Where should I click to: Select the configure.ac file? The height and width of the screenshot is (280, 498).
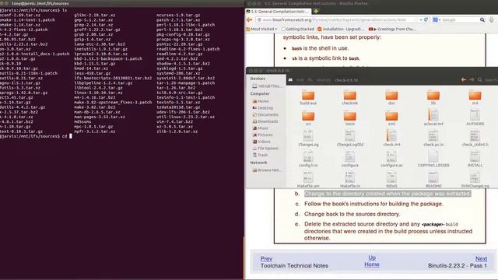(391, 159)
